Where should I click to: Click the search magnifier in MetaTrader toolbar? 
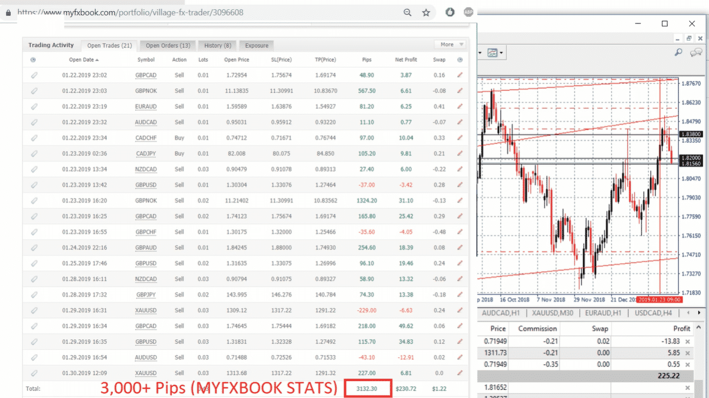click(678, 53)
